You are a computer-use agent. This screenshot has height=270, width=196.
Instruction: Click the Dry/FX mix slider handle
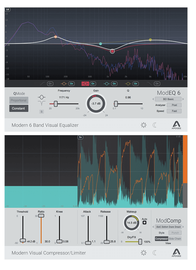click(140, 242)
